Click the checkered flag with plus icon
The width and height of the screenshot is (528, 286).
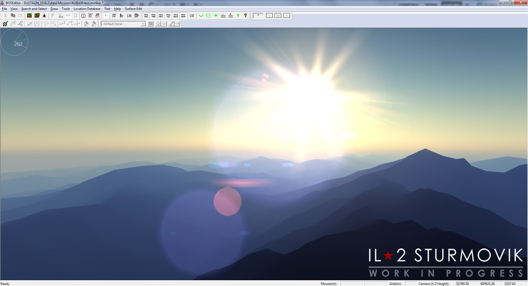(x=5, y=24)
